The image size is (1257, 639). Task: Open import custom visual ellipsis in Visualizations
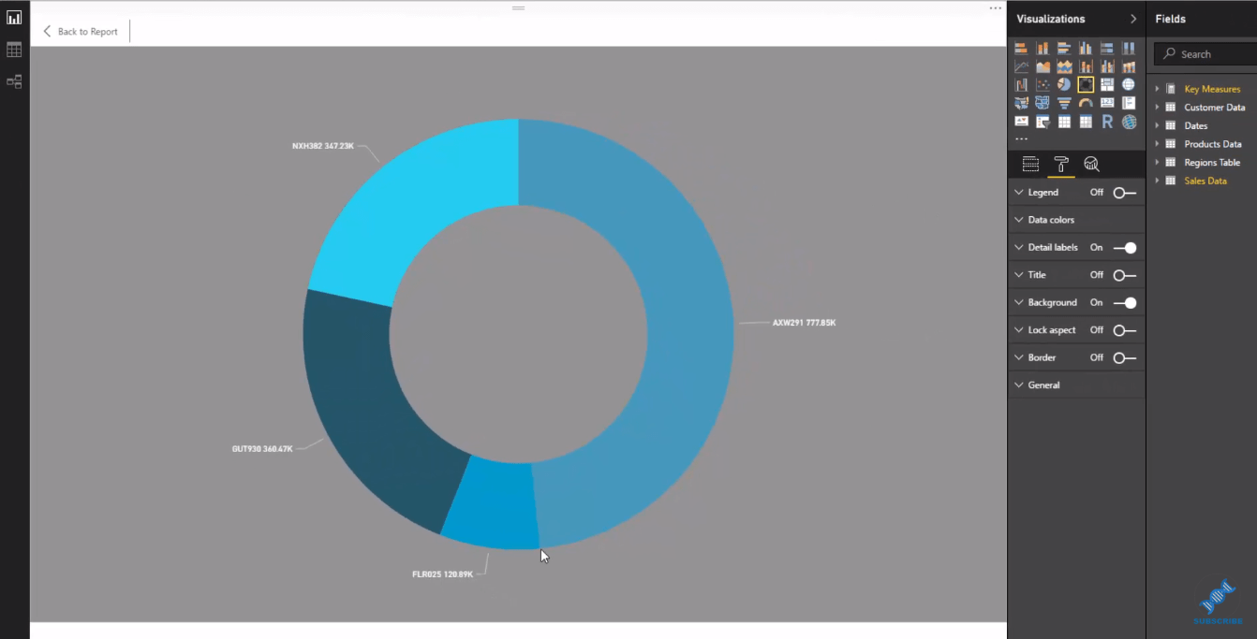(1021, 139)
